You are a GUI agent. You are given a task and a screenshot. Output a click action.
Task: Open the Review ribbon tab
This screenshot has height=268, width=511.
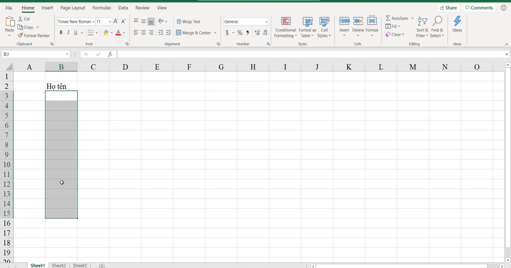(x=142, y=8)
